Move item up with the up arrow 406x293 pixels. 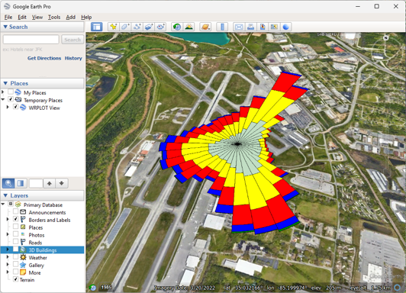[49, 183]
